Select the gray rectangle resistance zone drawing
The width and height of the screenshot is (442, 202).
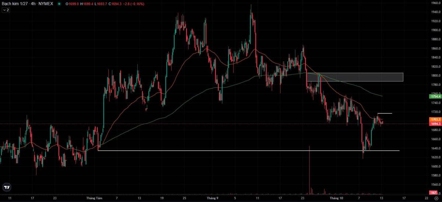(x=355, y=77)
